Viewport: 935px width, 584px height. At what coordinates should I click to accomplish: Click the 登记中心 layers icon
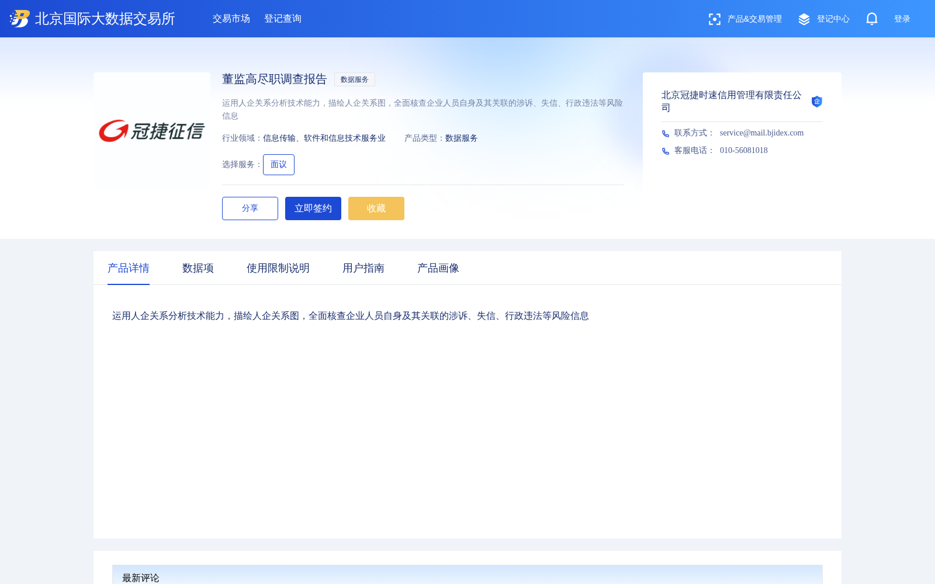[x=804, y=19]
